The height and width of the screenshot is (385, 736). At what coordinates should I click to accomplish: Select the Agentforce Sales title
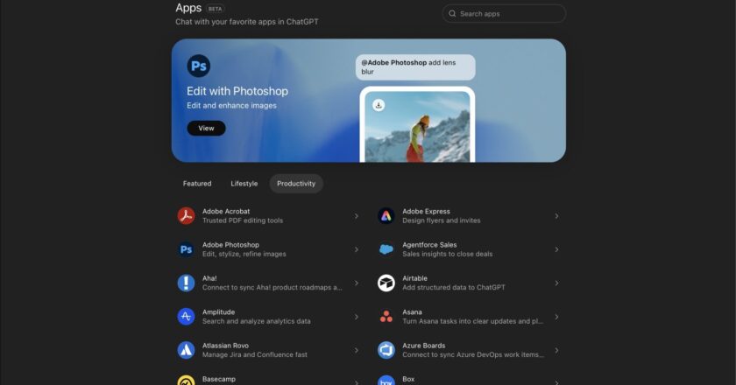[429, 245]
